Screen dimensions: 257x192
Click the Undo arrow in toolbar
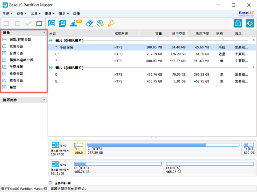click(6, 23)
